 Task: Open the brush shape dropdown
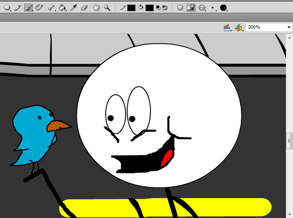pyautogui.click(x=223, y=8)
